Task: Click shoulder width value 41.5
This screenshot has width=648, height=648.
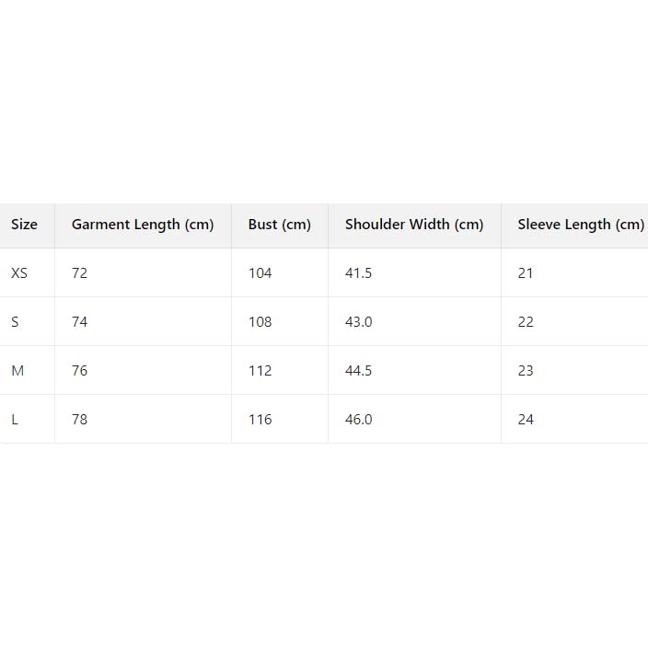Action: point(358,273)
